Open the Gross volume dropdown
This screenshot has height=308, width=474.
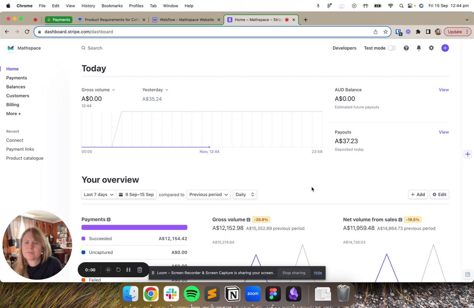[98, 90]
